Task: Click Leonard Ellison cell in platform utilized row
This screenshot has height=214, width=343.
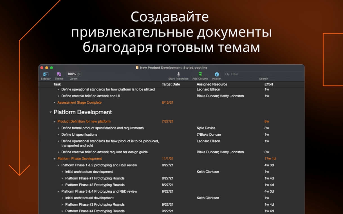Action: [x=208, y=89]
